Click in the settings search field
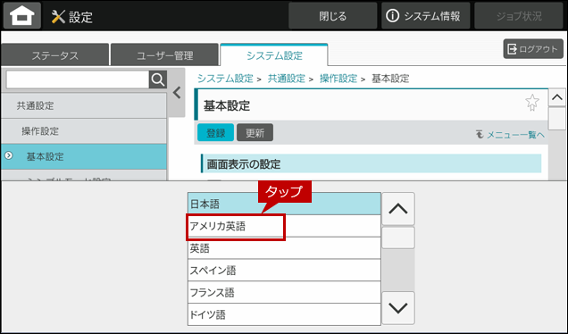 click(78, 79)
